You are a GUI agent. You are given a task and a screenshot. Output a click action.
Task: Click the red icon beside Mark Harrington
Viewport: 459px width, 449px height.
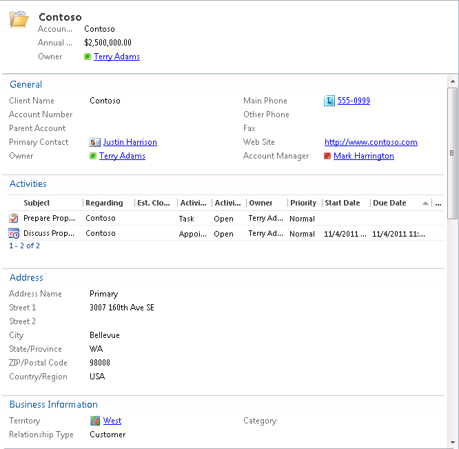[x=327, y=156]
